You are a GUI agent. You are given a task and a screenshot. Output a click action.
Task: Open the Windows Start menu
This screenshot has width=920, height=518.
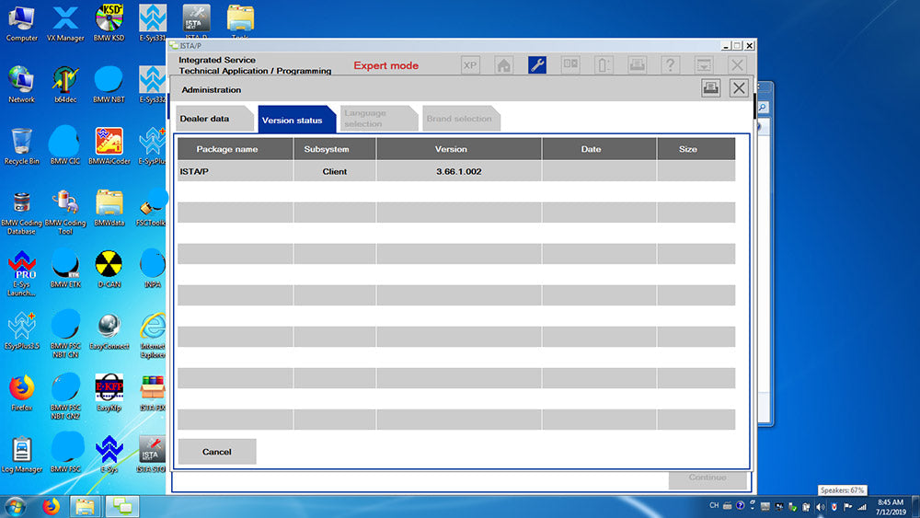click(x=16, y=506)
